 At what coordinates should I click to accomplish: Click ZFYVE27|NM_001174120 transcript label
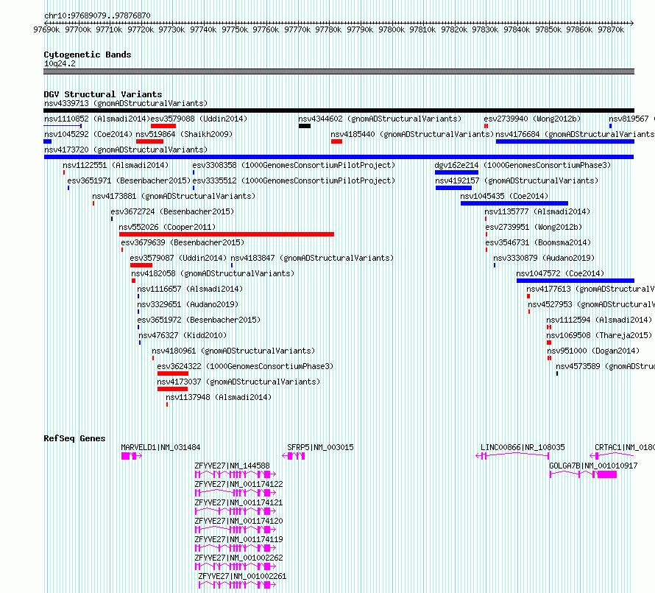point(238,521)
